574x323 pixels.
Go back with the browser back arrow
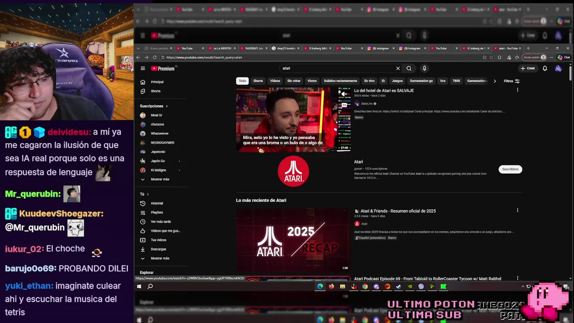[138, 57]
